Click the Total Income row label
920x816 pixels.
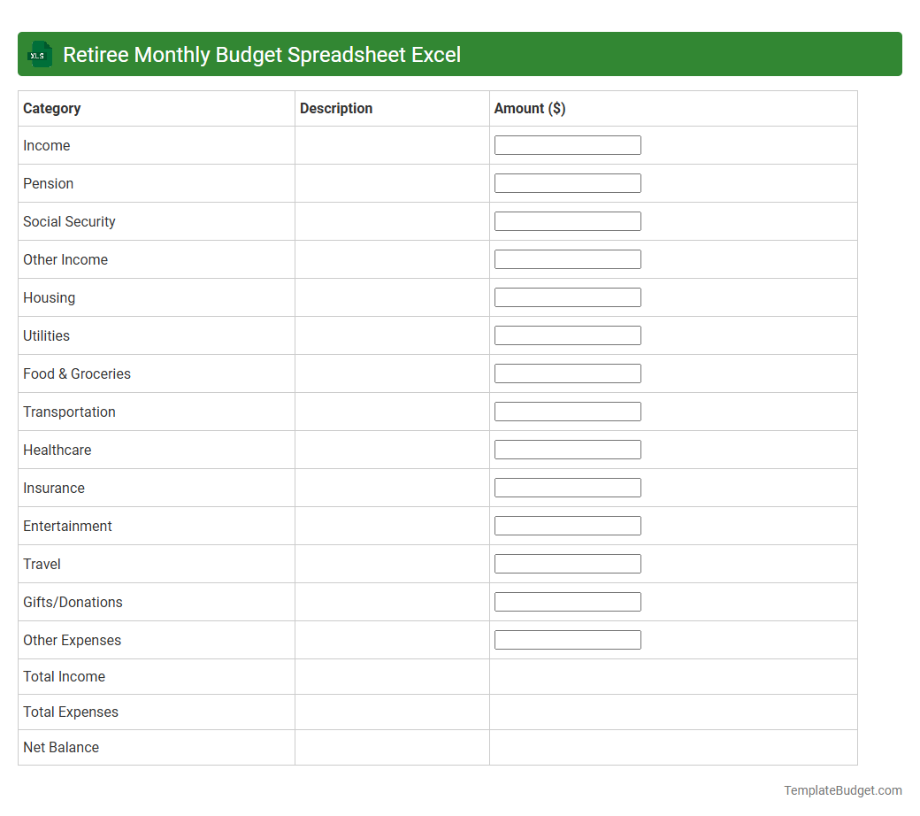64,676
